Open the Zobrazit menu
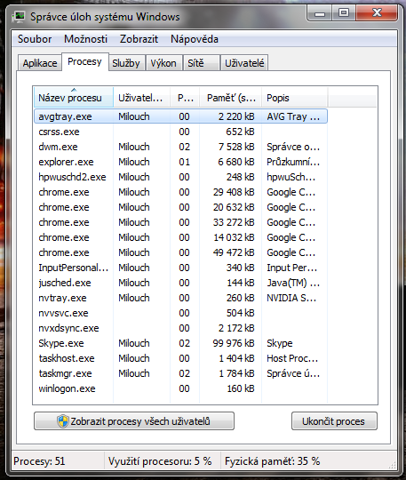Image resolution: width=406 pixels, height=480 pixels. click(x=139, y=39)
